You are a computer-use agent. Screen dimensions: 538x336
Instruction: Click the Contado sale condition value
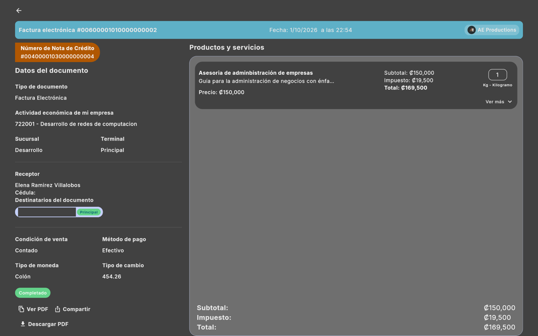[26, 250]
